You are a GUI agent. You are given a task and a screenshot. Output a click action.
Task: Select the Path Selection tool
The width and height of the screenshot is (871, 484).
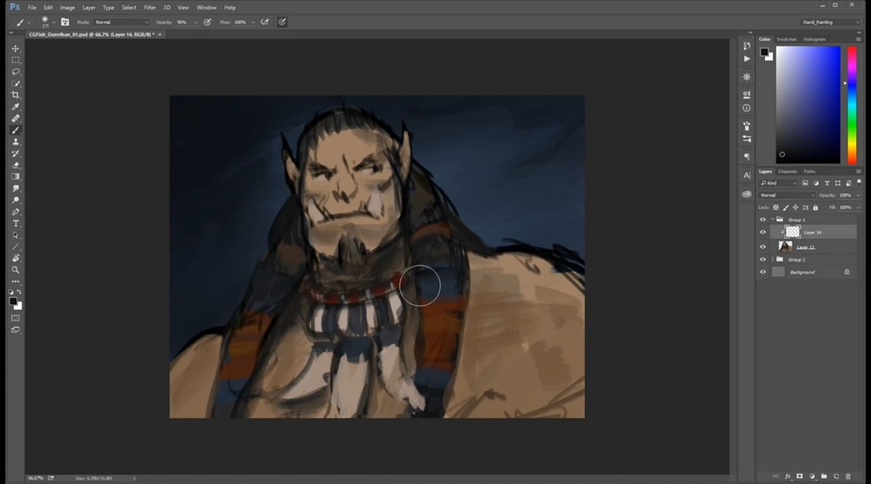(15, 235)
